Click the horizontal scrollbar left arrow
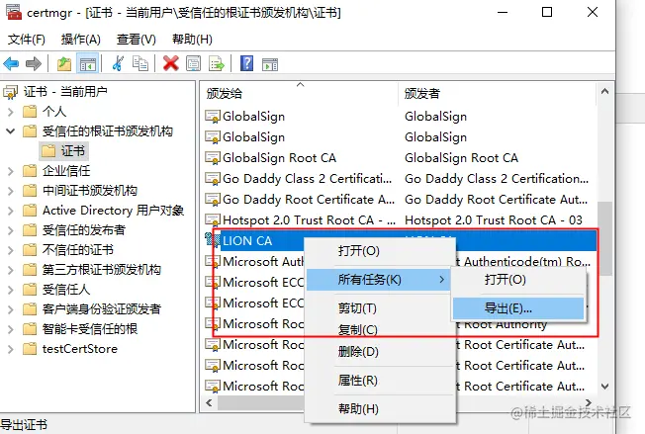The height and width of the screenshot is (434, 645). 209,402
